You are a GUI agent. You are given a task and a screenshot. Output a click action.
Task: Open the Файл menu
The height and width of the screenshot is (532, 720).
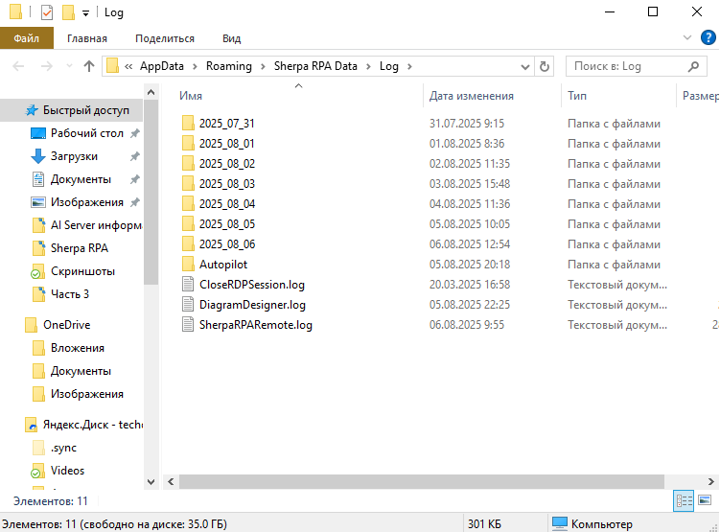[x=27, y=38]
